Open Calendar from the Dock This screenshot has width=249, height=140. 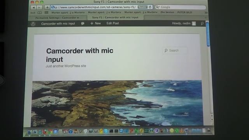tap(65, 131)
